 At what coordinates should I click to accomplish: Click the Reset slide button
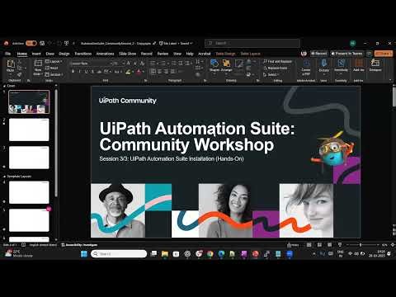(52, 68)
